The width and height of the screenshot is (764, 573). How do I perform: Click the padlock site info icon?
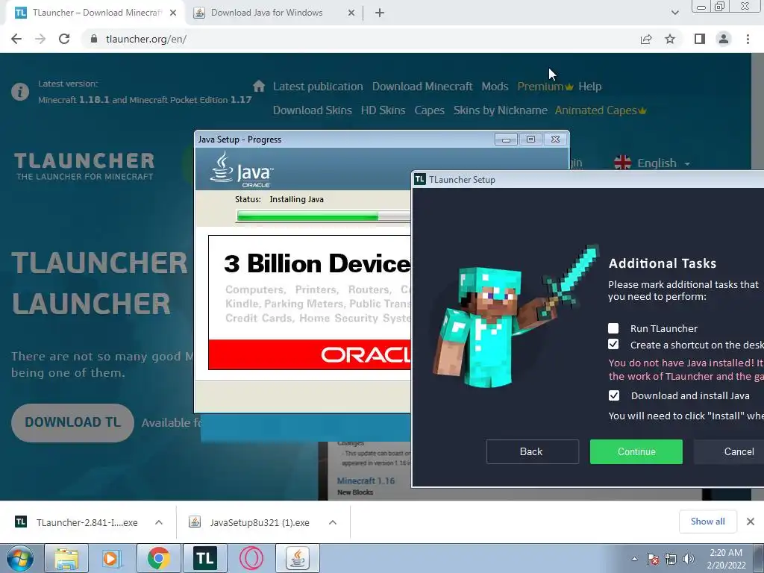pos(94,39)
